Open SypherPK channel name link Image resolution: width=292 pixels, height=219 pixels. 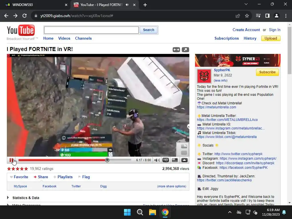coord(222,70)
